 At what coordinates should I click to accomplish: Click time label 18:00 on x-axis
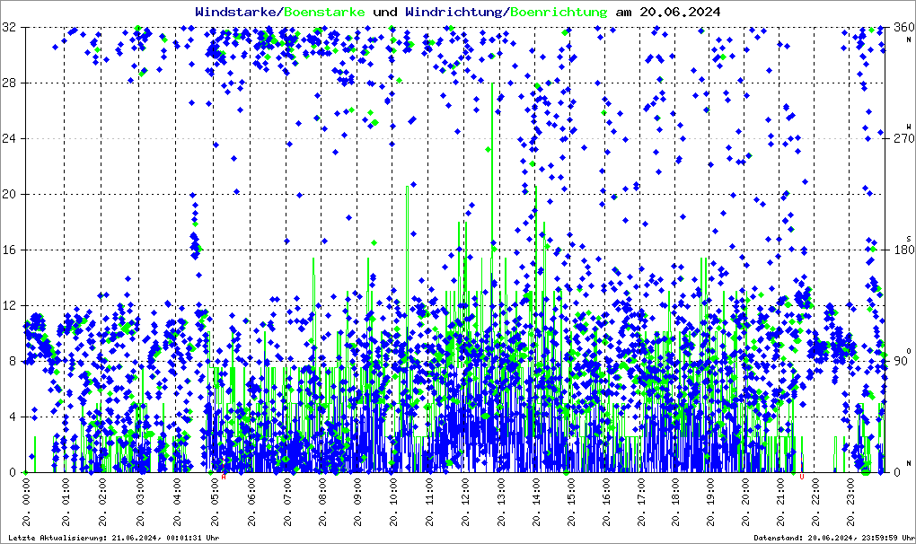click(x=676, y=492)
